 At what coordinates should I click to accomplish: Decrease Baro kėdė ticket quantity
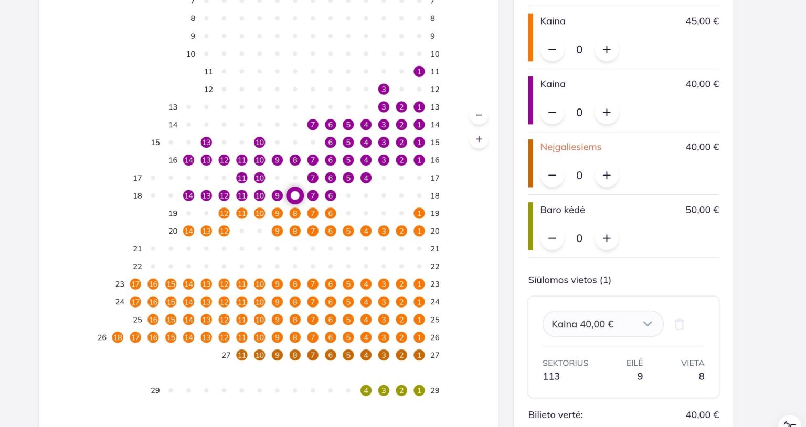[x=552, y=238]
